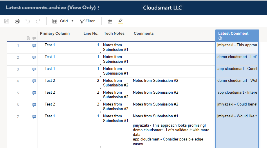Click Line No. value in row 5
The height and width of the screenshot is (148, 267).
91,95
